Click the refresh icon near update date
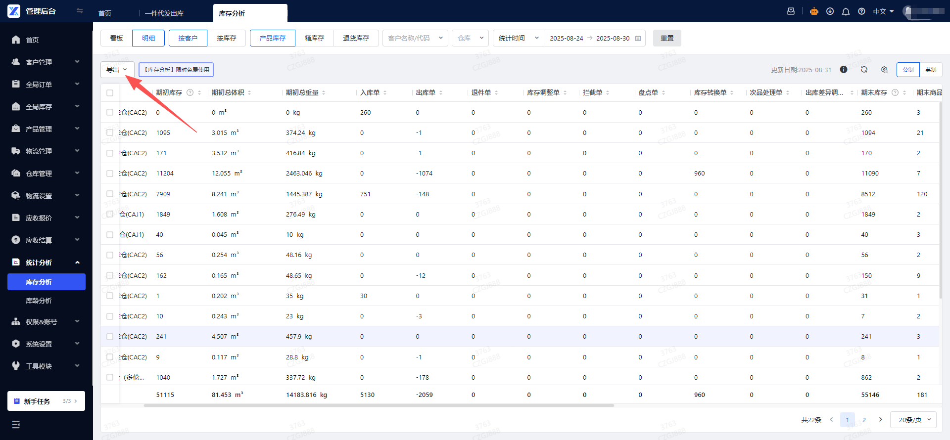 [864, 70]
